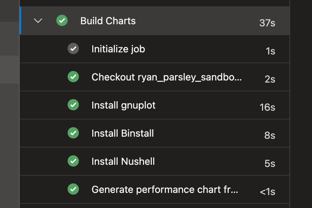Viewport: 312px width, 208px height.
Task: Click the 5s duration on Install Nushell
Action: [270, 163]
